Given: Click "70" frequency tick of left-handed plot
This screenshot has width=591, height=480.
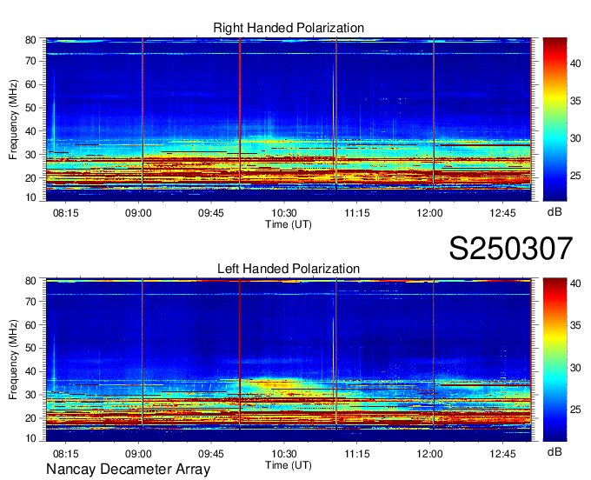Looking at the screenshot, I should tap(30, 302).
